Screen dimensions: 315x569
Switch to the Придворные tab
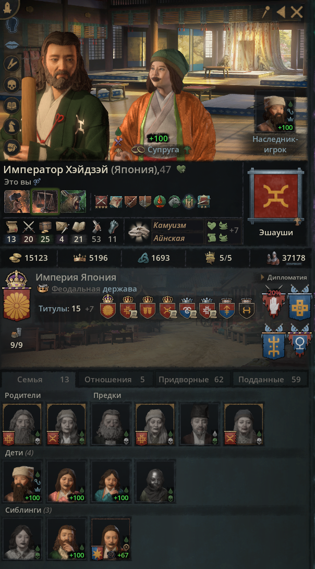click(191, 380)
